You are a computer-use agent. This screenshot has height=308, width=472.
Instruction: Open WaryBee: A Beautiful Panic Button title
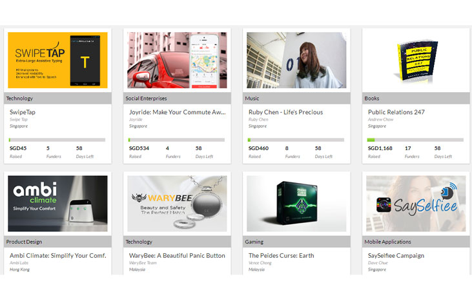[177, 256]
